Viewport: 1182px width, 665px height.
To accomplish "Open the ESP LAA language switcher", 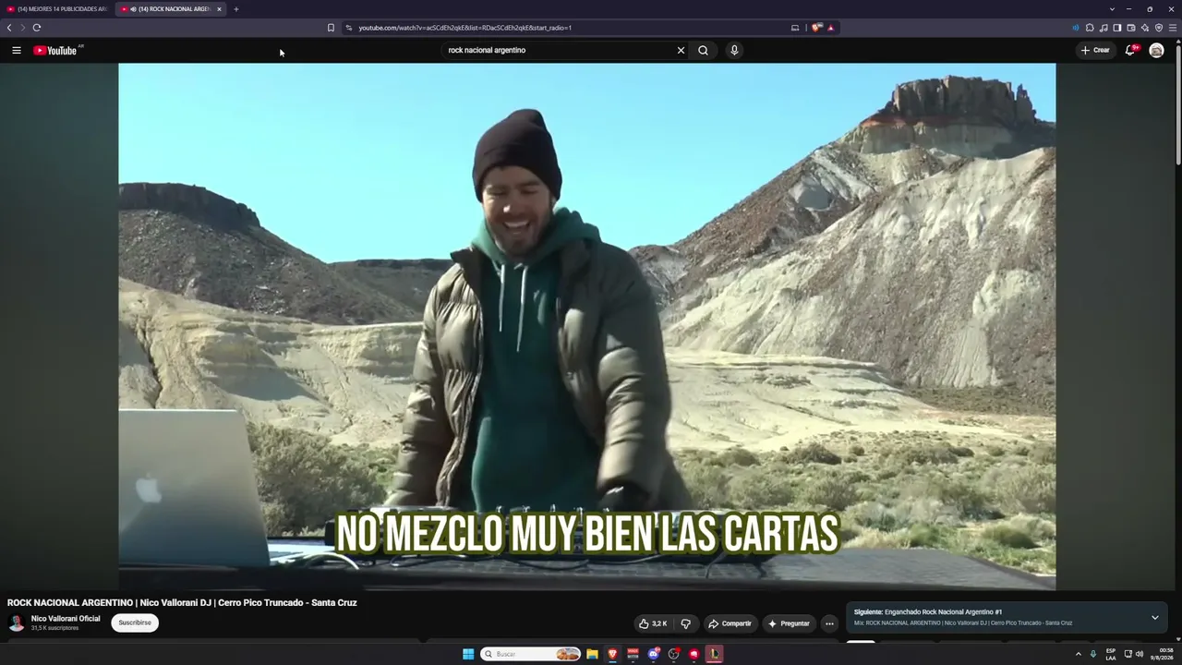I will coord(1111,654).
